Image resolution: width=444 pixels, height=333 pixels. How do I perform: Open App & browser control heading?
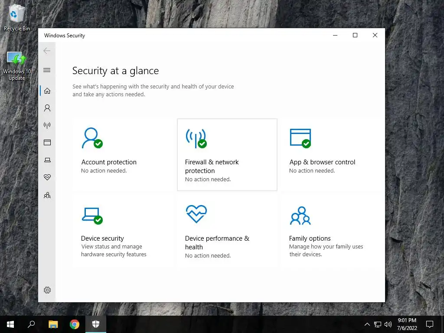pos(322,162)
